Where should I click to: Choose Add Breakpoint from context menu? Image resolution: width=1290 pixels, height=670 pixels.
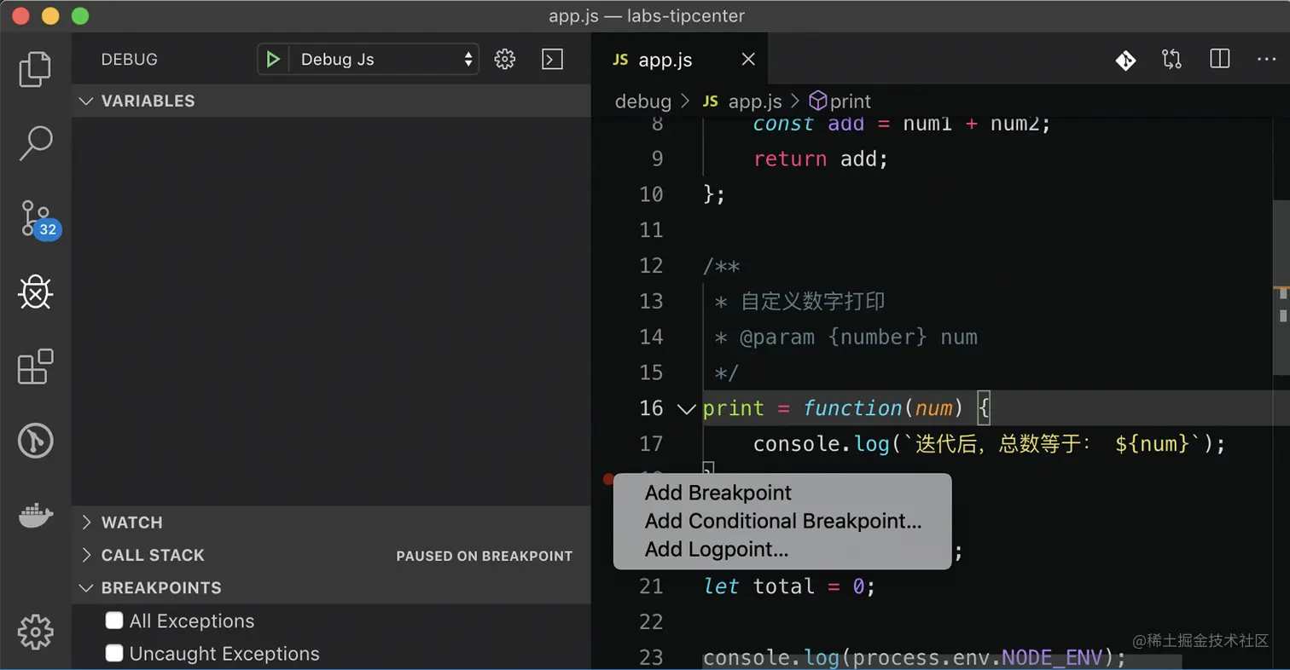[x=718, y=493]
